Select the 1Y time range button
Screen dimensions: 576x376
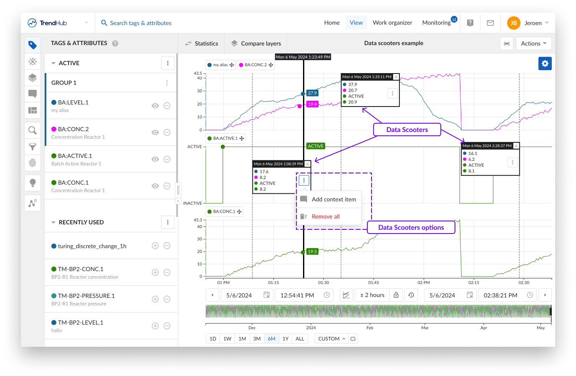pyautogui.click(x=285, y=339)
